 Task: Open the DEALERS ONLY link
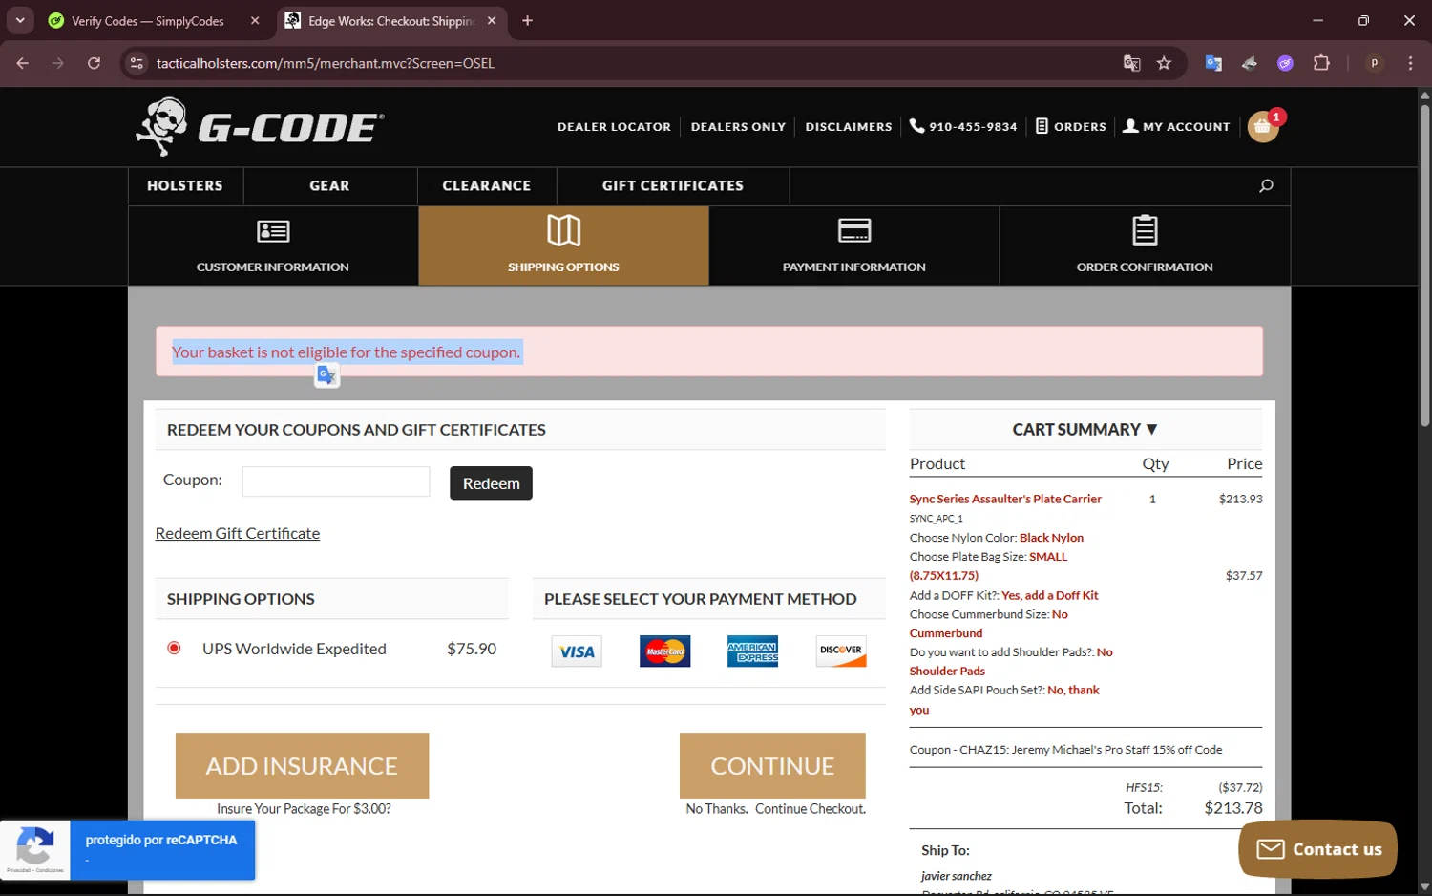738,127
